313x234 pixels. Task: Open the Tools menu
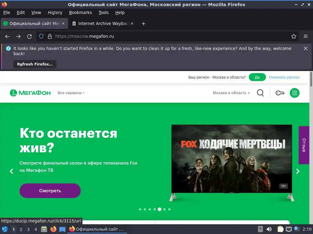coord(103,12)
